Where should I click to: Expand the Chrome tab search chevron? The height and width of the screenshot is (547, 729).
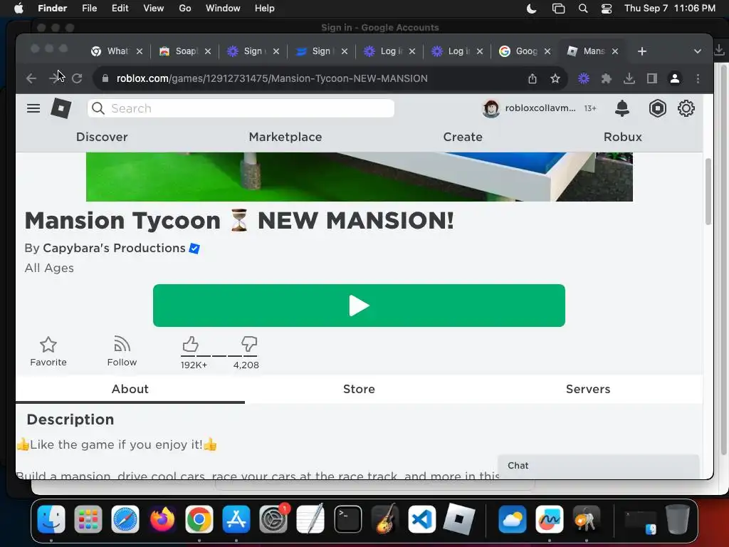pyautogui.click(x=698, y=51)
